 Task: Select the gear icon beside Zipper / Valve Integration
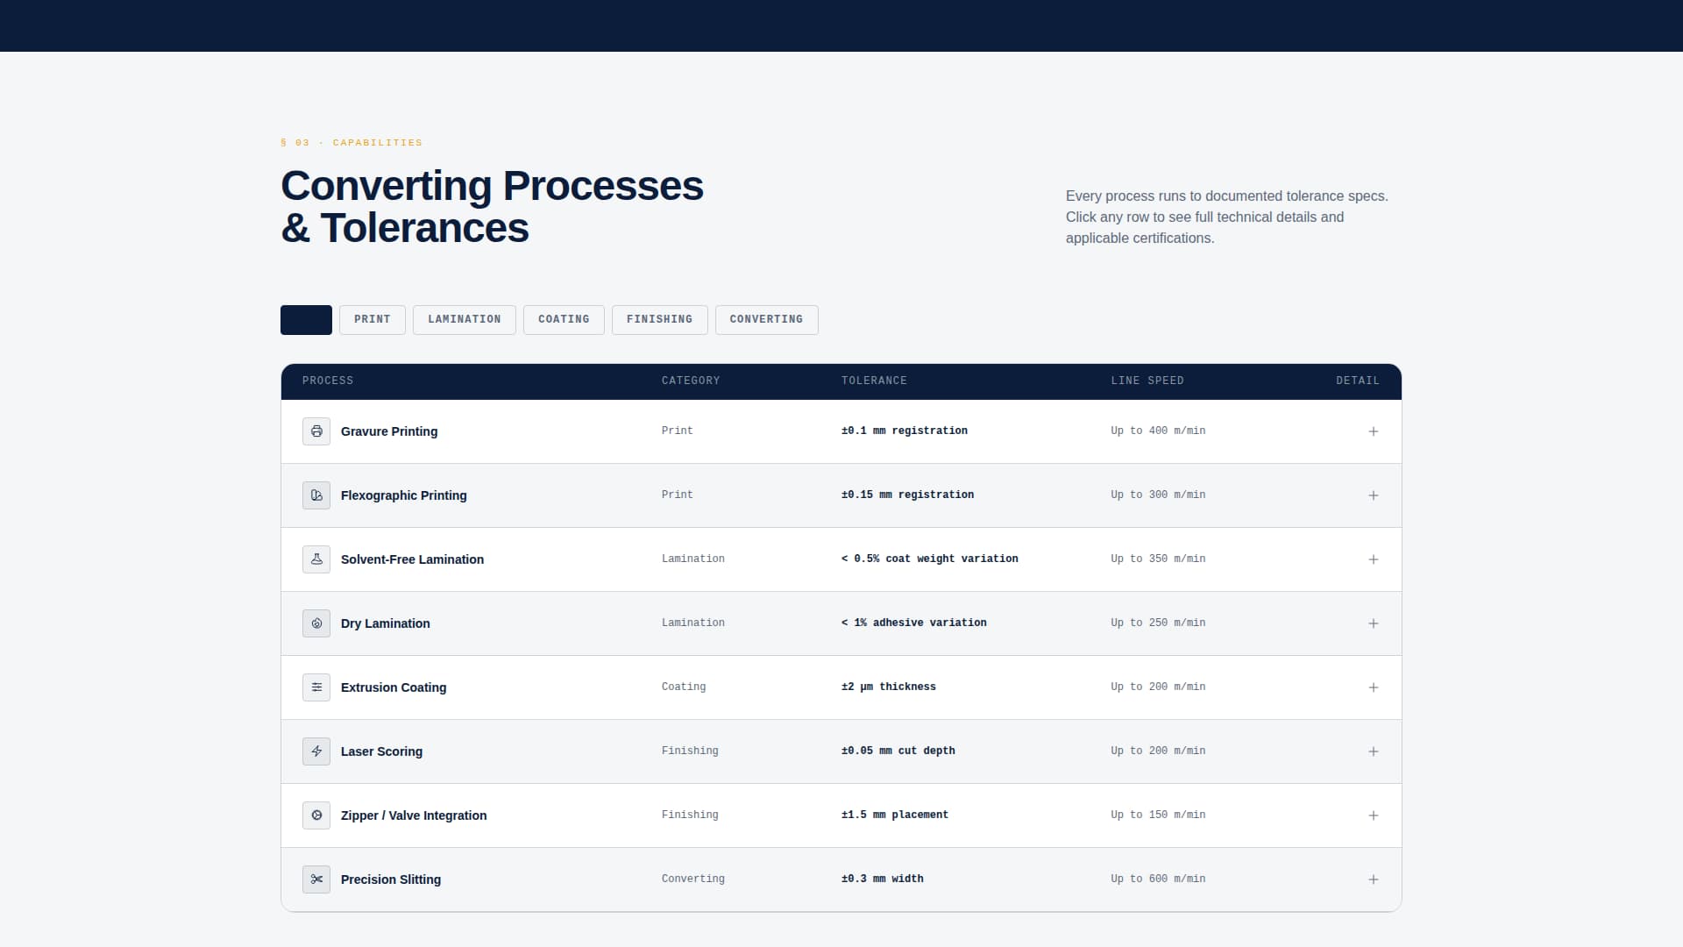pyautogui.click(x=316, y=815)
